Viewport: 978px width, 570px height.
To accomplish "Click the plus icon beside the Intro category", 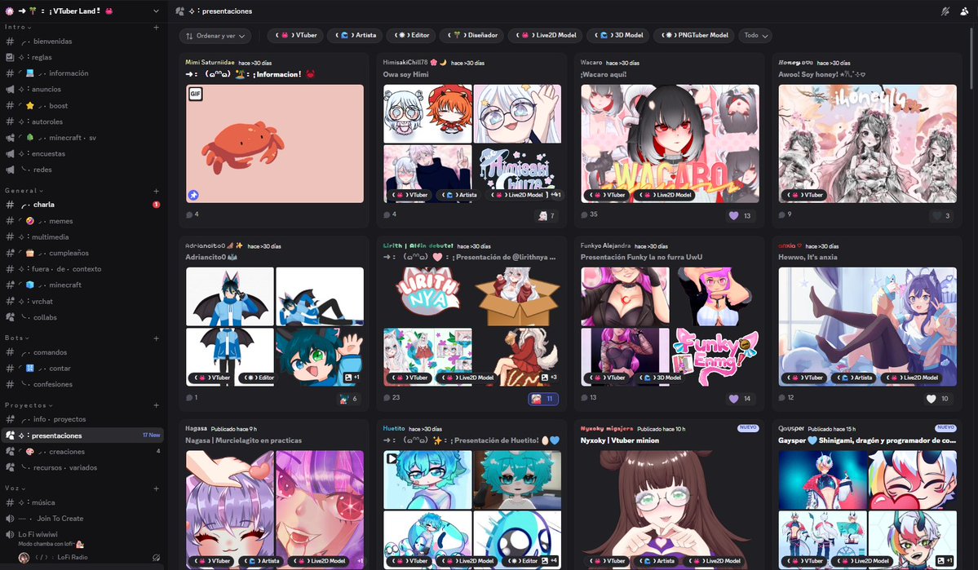I will tap(155, 25).
